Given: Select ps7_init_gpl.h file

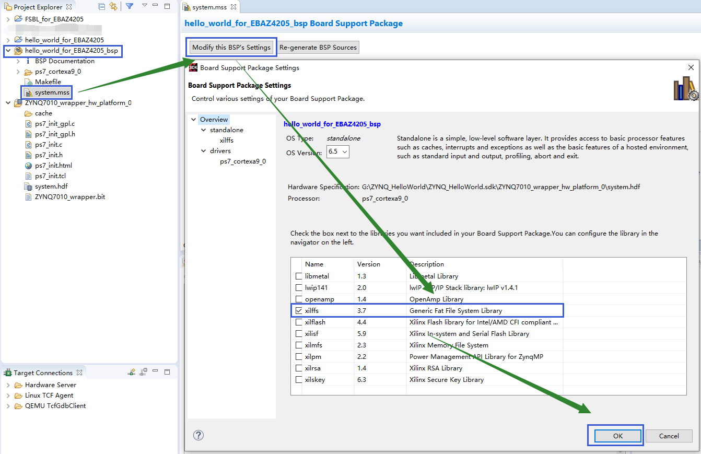Looking at the screenshot, I should pos(55,134).
